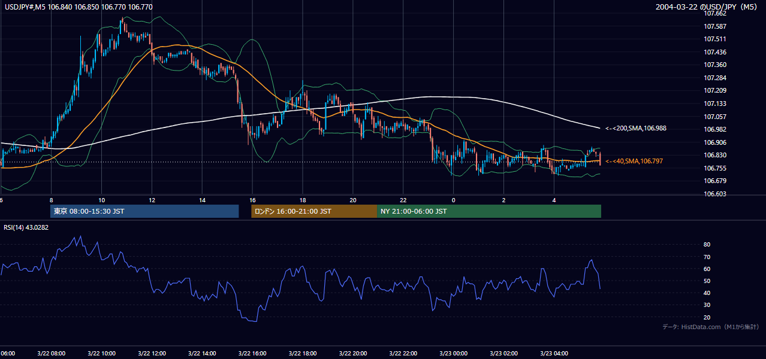Click the 40 SMA 106.797 label
The image size is (766, 359).
tap(634, 161)
